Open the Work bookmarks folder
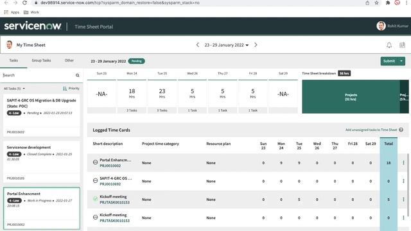 (31, 12)
